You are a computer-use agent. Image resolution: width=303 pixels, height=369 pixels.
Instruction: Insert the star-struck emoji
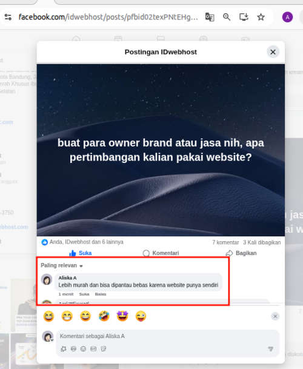point(122,316)
